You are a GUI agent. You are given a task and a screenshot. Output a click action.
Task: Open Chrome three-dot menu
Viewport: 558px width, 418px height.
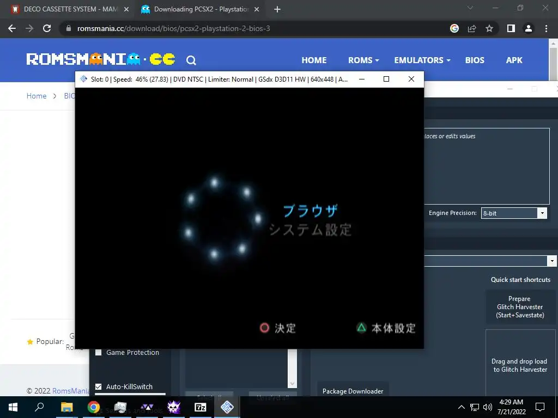coord(546,28)
